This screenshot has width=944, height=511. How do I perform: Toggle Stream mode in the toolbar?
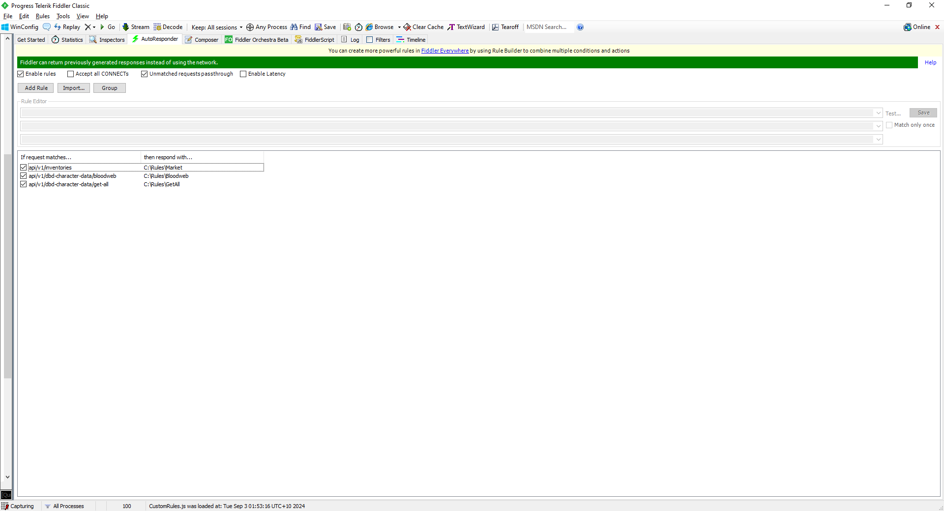coord(136,27)
